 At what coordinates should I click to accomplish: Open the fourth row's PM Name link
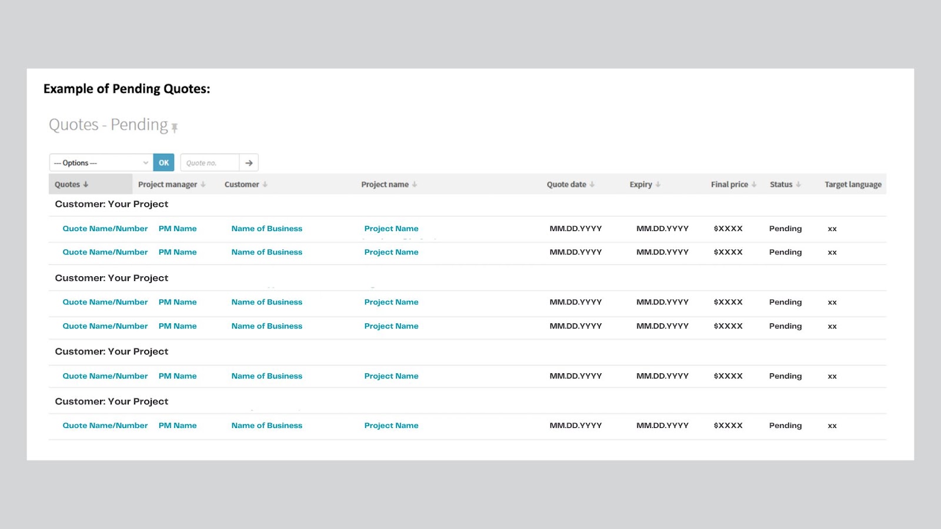(178, 326)
